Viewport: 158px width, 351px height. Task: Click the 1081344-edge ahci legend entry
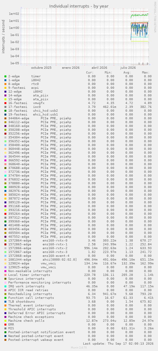pyautogui.click(x=43, y=260)
